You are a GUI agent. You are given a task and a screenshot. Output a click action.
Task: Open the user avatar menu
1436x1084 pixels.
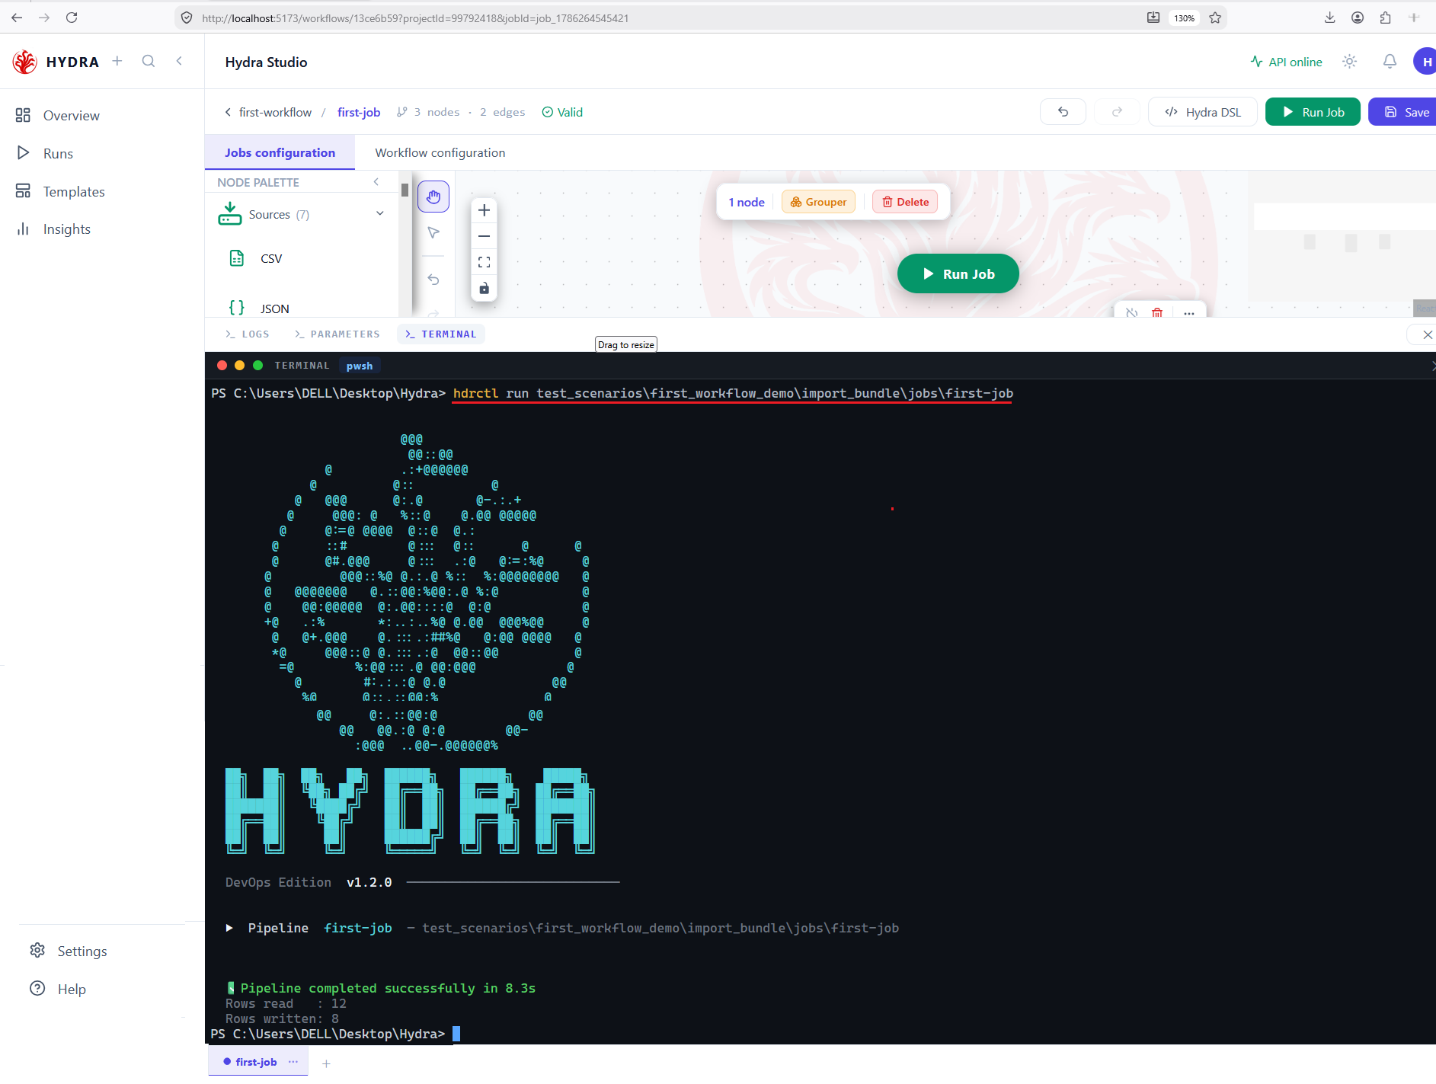click(1425, 62)
